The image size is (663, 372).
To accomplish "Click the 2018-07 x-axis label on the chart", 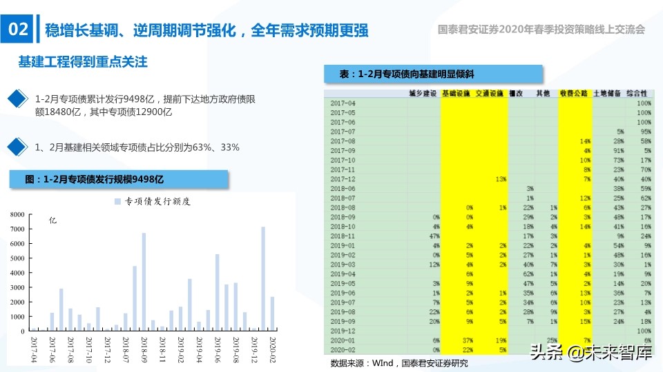I will (126, 350).
